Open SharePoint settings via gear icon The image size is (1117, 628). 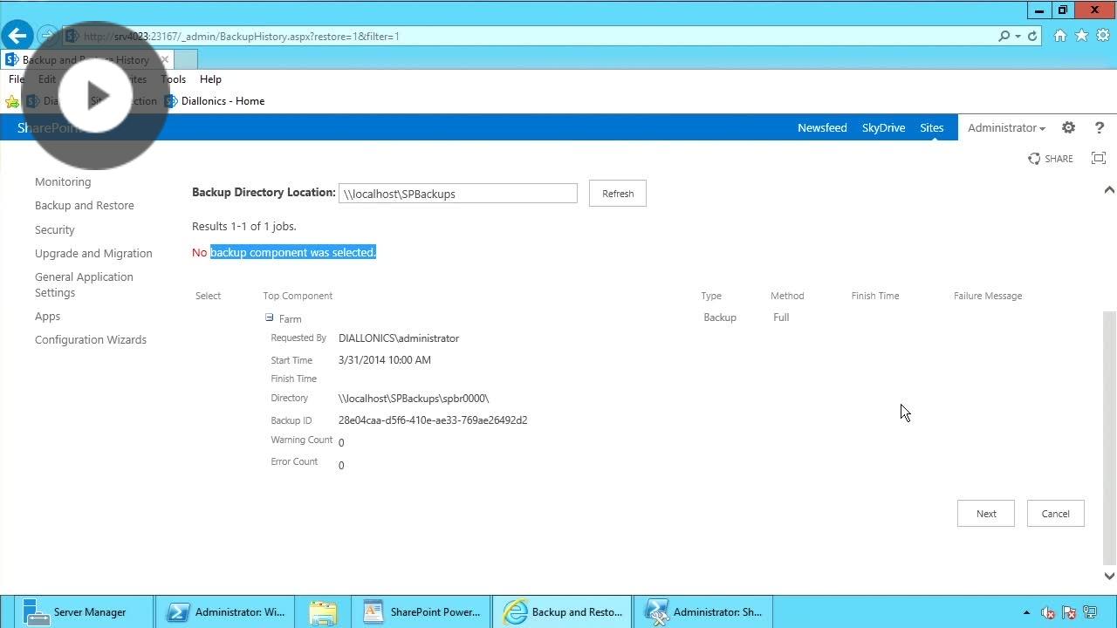pos(1068,127)
